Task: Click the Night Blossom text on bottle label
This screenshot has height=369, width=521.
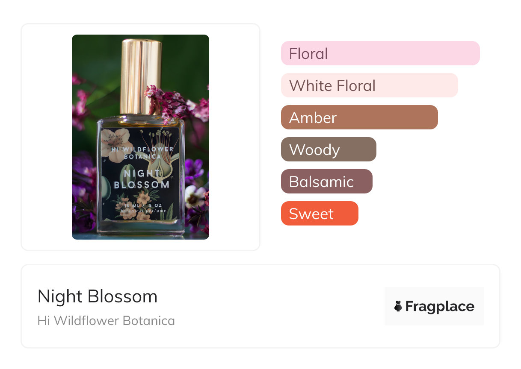Action: pos(142,179)
